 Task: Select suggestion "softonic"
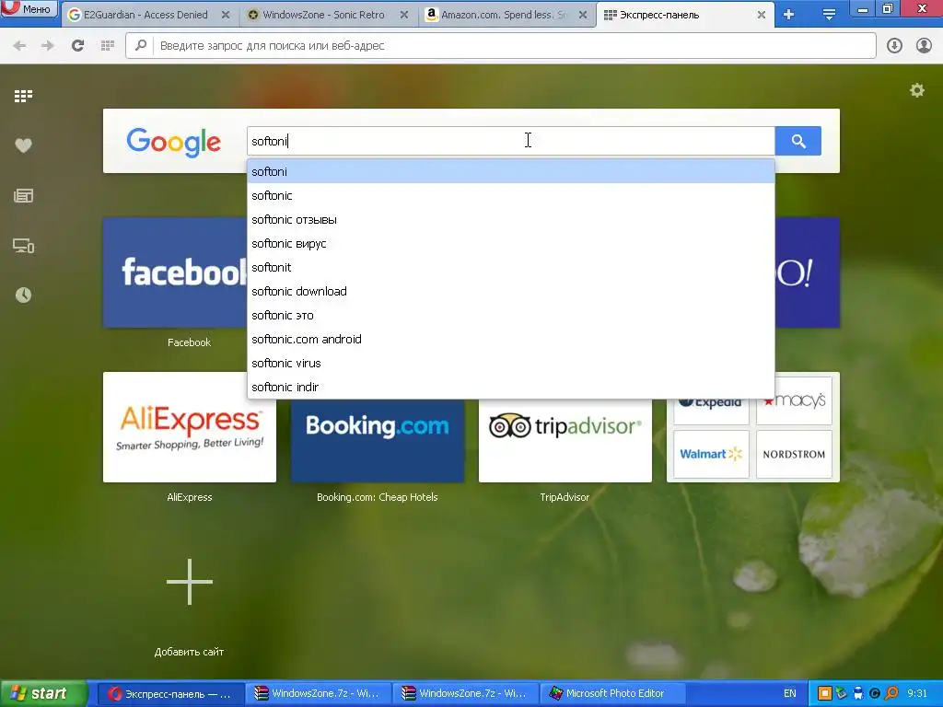click(510, 195)
